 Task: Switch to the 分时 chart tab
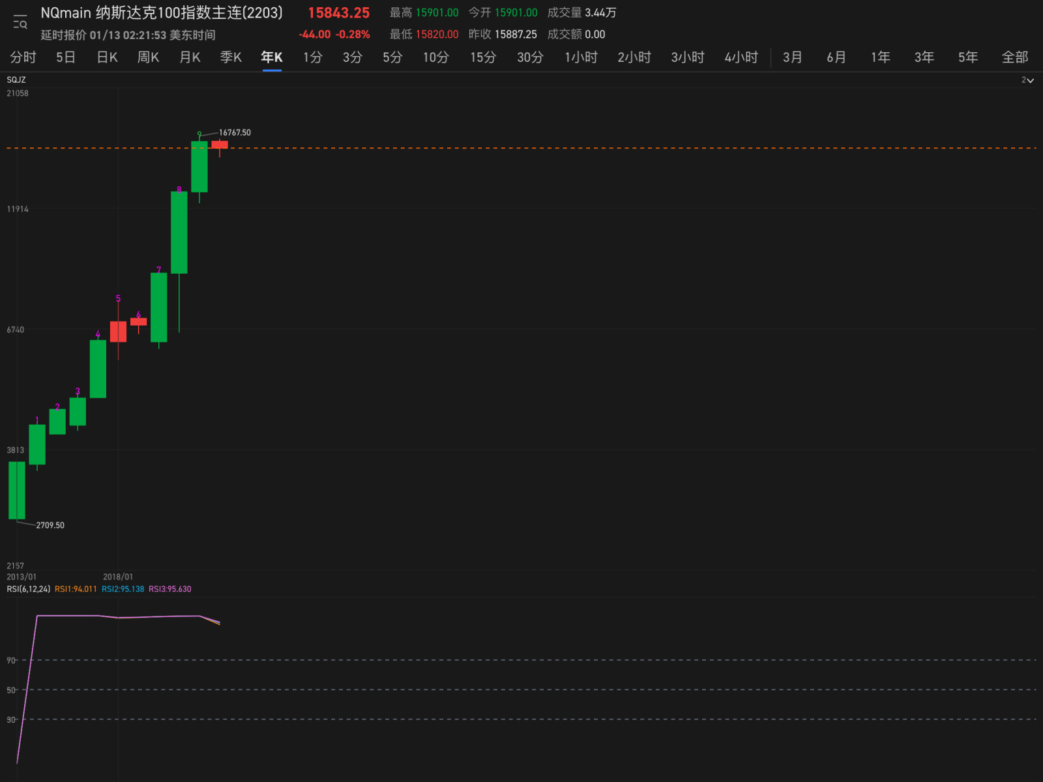point(23,57)
